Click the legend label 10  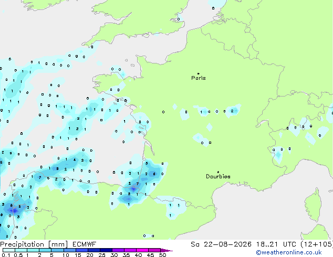coord(66,255)
